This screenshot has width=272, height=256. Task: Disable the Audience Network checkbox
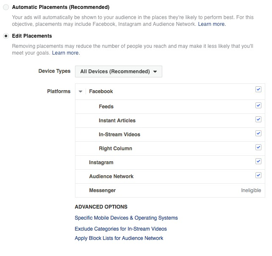click(x=258, y=175)
